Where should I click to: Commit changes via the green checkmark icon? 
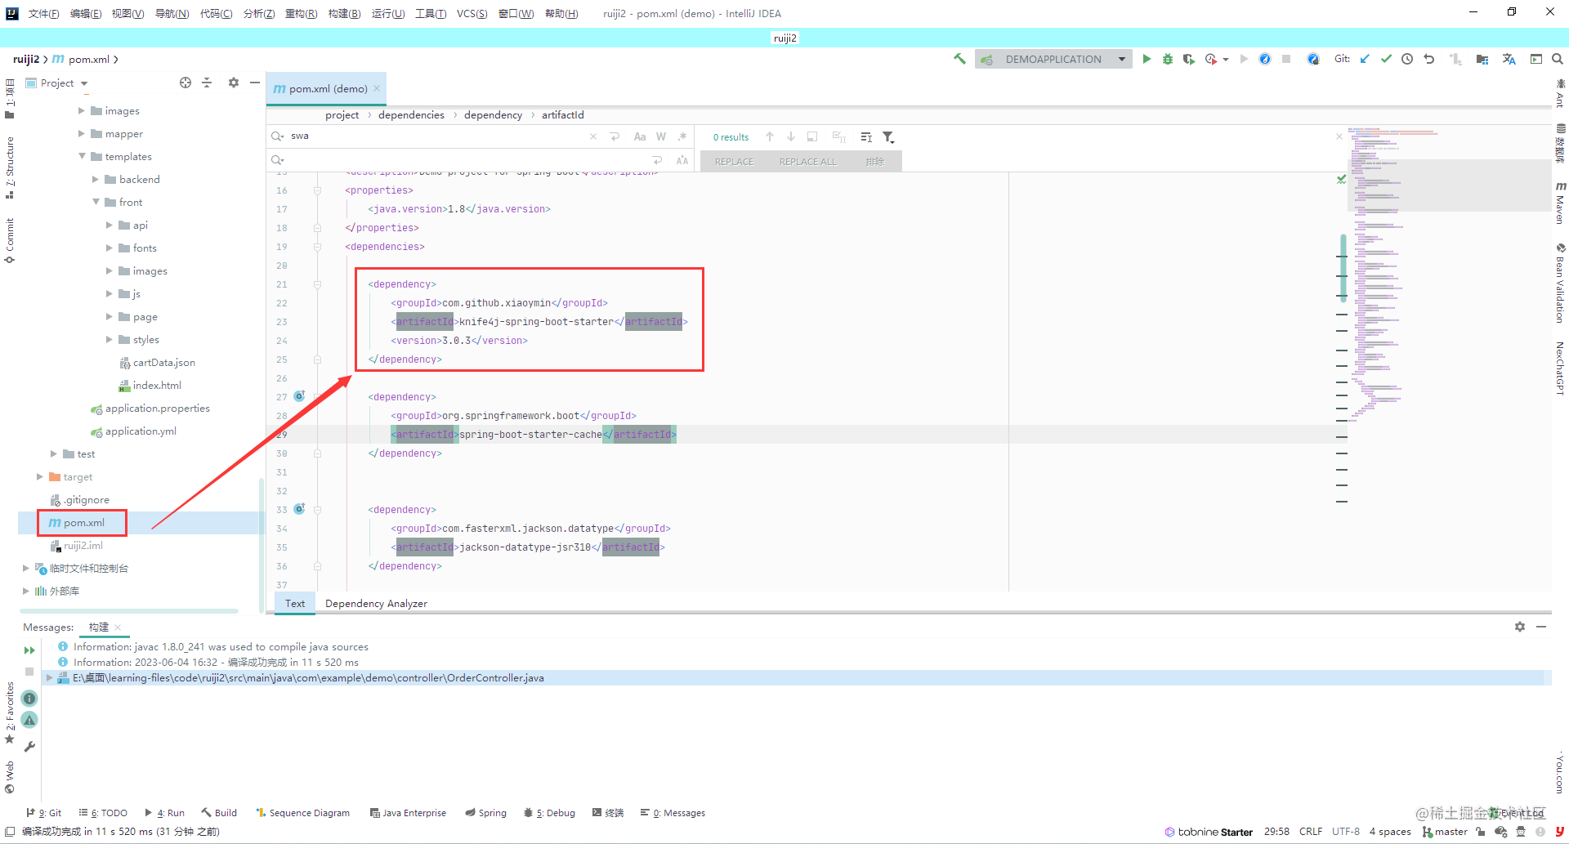pyautogui.click(x=1386, y=59)
